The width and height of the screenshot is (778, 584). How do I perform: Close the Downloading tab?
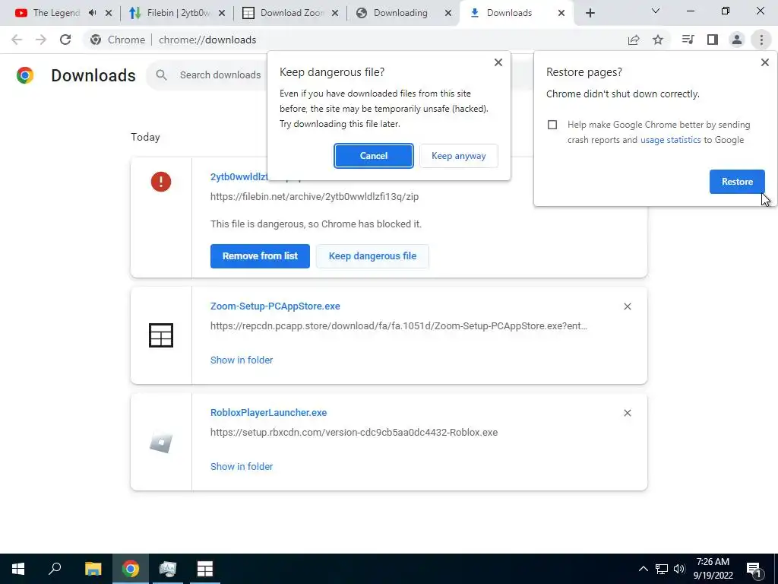tap(448, 13)
